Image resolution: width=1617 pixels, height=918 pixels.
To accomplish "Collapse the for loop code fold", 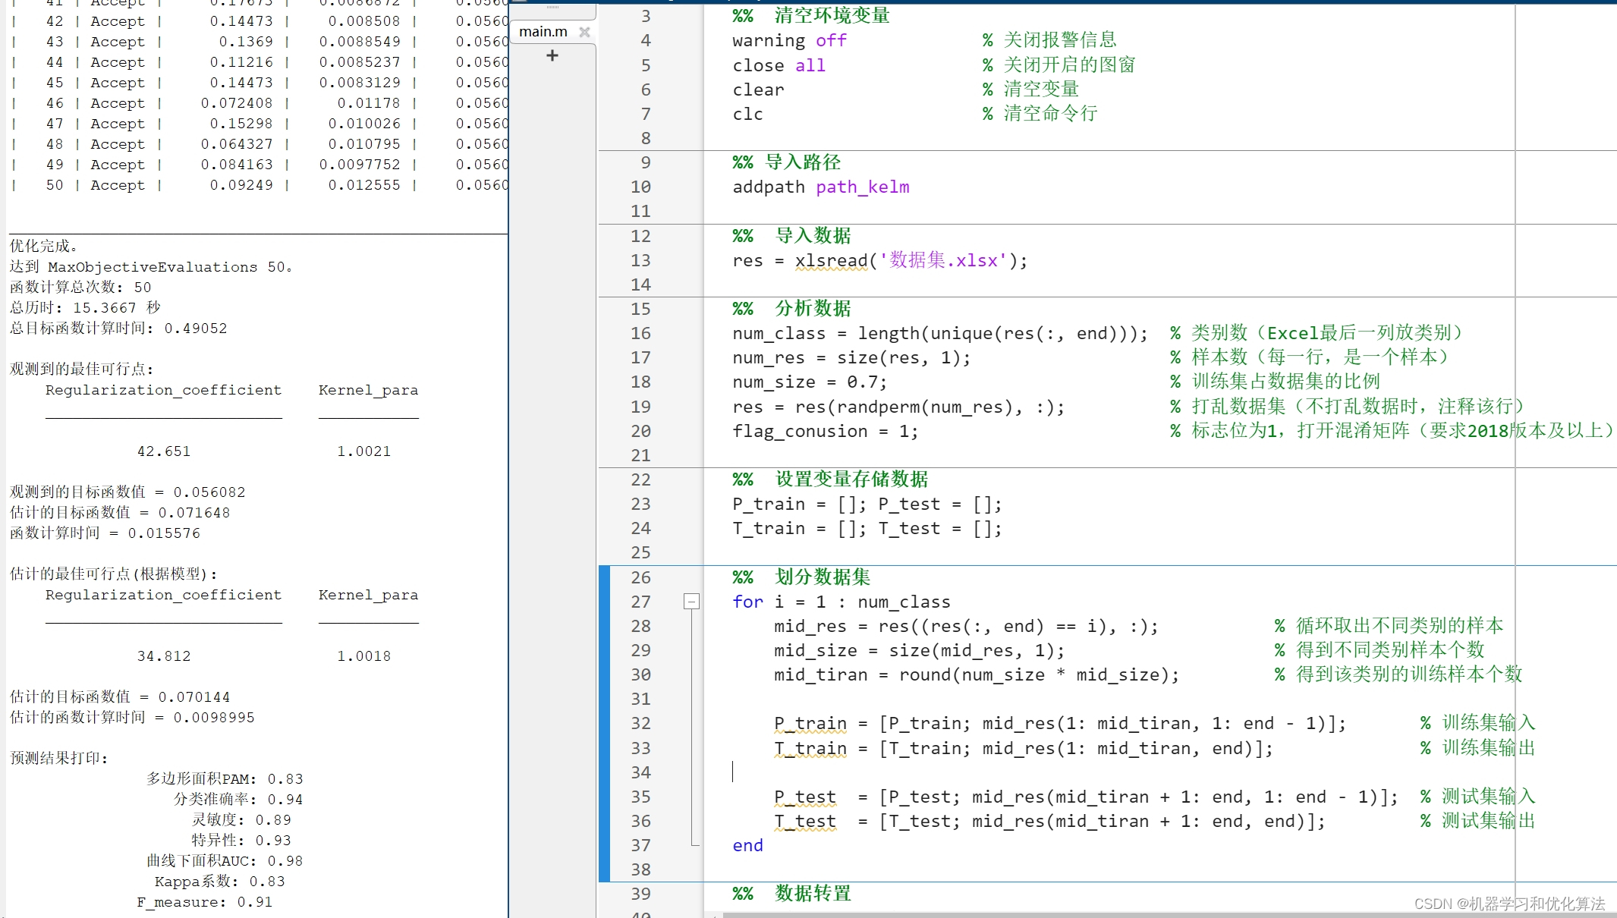I will coord(691,602).
